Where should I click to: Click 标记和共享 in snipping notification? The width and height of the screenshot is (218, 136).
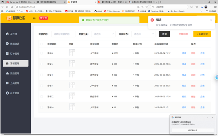point(193,130)
